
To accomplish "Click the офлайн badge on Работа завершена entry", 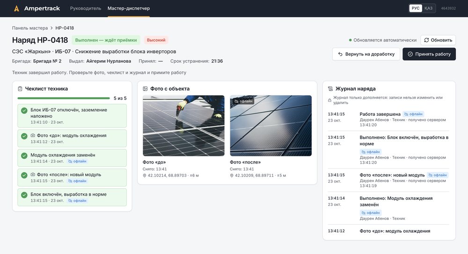I will tap(413, 114).
